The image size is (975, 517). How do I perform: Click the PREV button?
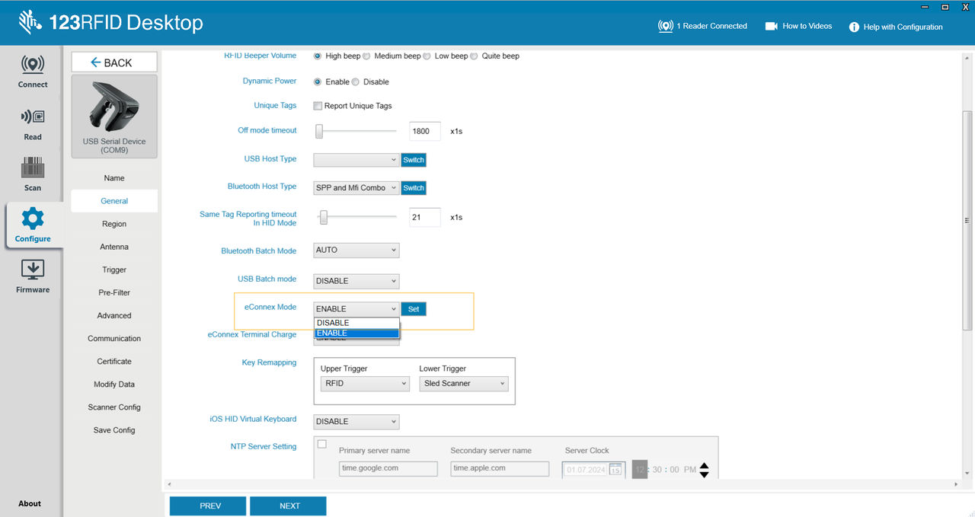pos(208,506)
